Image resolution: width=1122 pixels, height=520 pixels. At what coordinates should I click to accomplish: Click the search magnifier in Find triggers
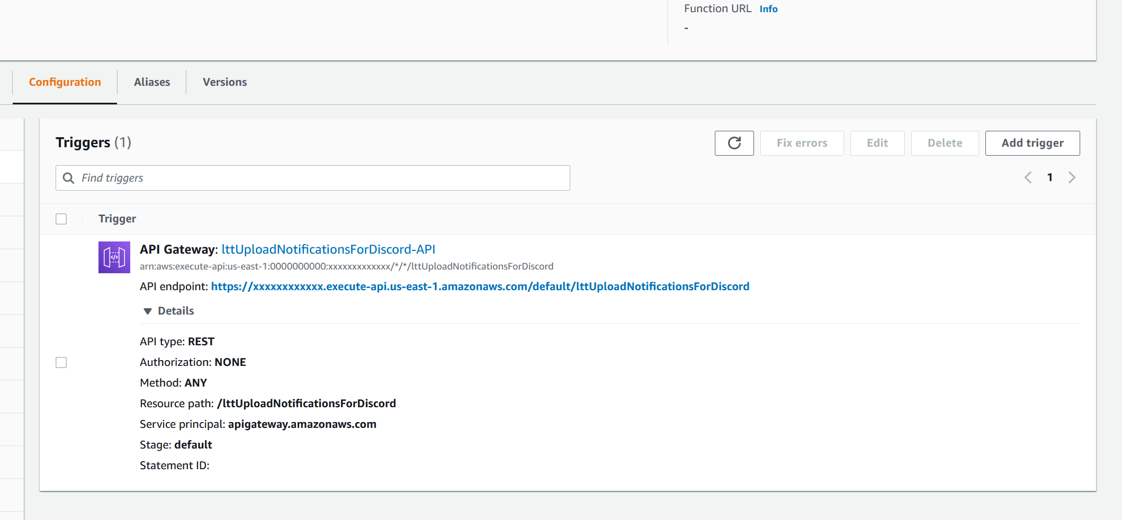point(69,178)
